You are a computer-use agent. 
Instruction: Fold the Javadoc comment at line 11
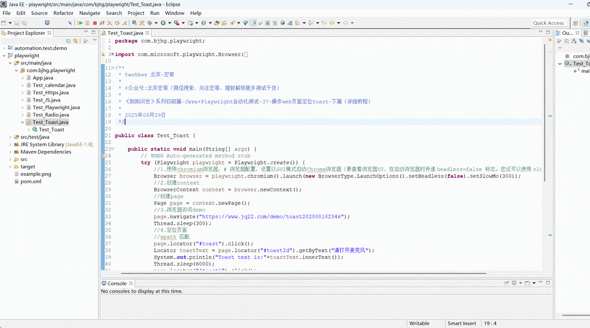(113, 68)
